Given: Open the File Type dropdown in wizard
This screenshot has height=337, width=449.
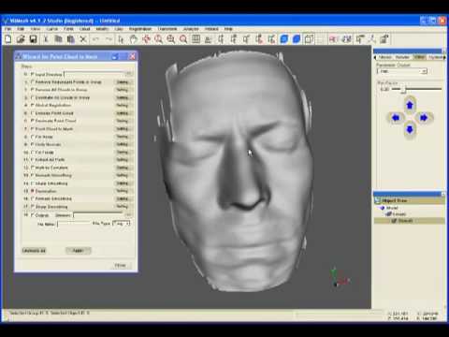Looking at the screenshot, I should tap(122, 224).
